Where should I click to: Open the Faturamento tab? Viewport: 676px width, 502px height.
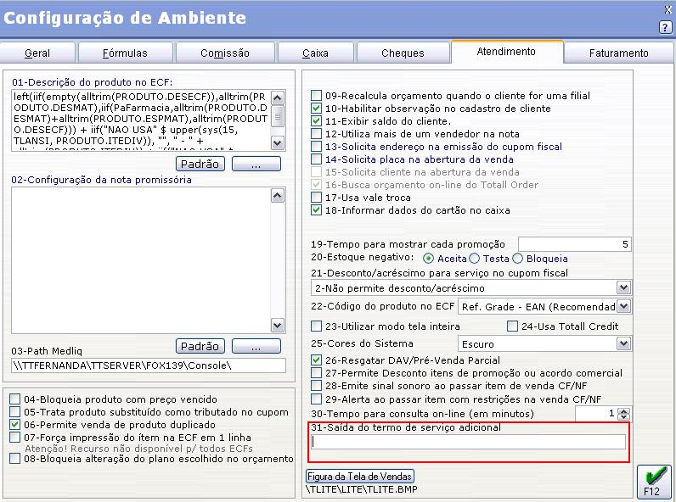pyautogui.click(x=618, y=53)
